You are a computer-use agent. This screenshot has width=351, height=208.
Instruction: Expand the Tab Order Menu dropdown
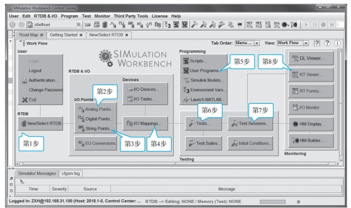click(257, 43)
